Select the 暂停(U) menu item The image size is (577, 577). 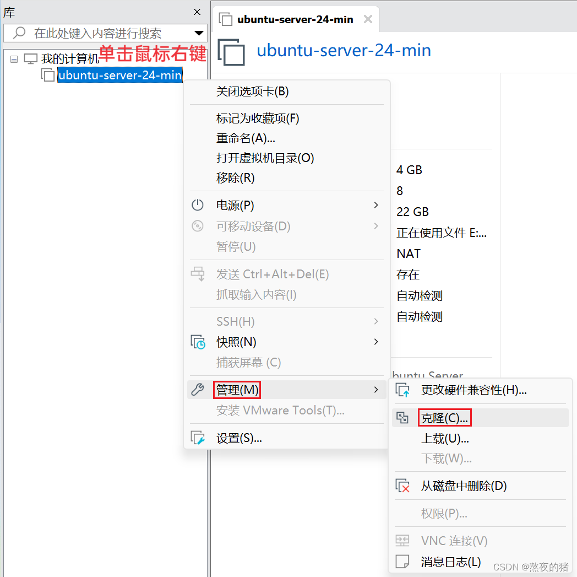[287, 246]
